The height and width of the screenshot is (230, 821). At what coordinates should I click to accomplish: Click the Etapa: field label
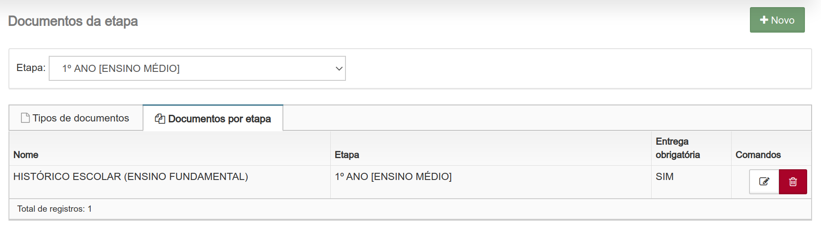pyautogui.click(x=31, y=67)
